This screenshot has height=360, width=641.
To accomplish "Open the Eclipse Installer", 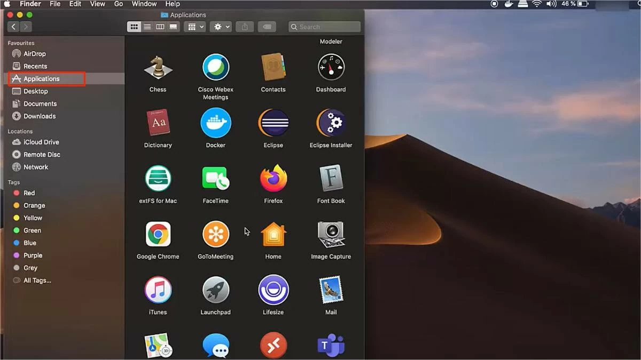I will tap(331, 123).
